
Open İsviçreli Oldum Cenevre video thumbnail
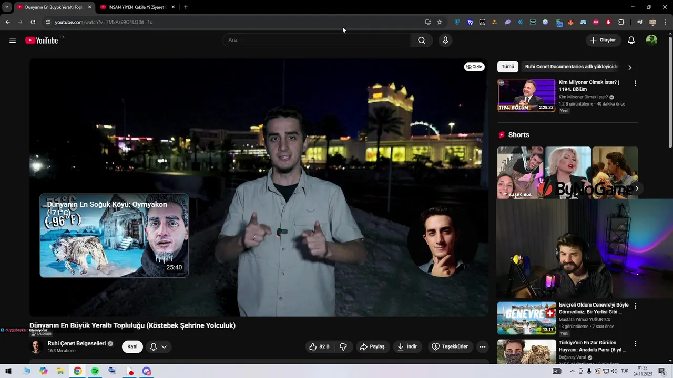tap(526, 318)
